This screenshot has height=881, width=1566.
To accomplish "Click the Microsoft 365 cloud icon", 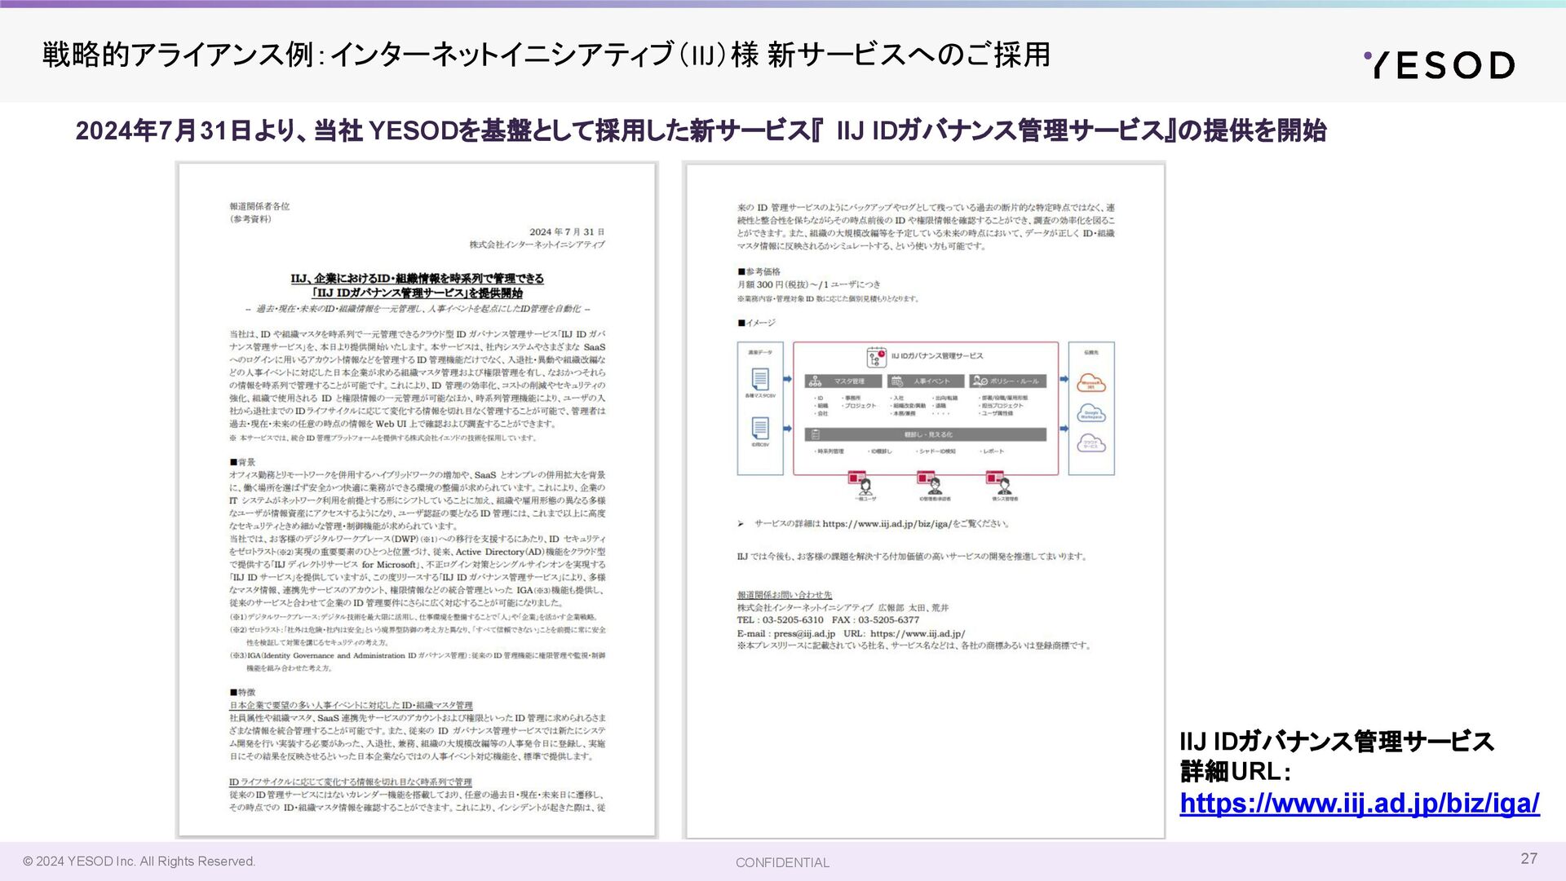I will click(x=1091, y=383).
